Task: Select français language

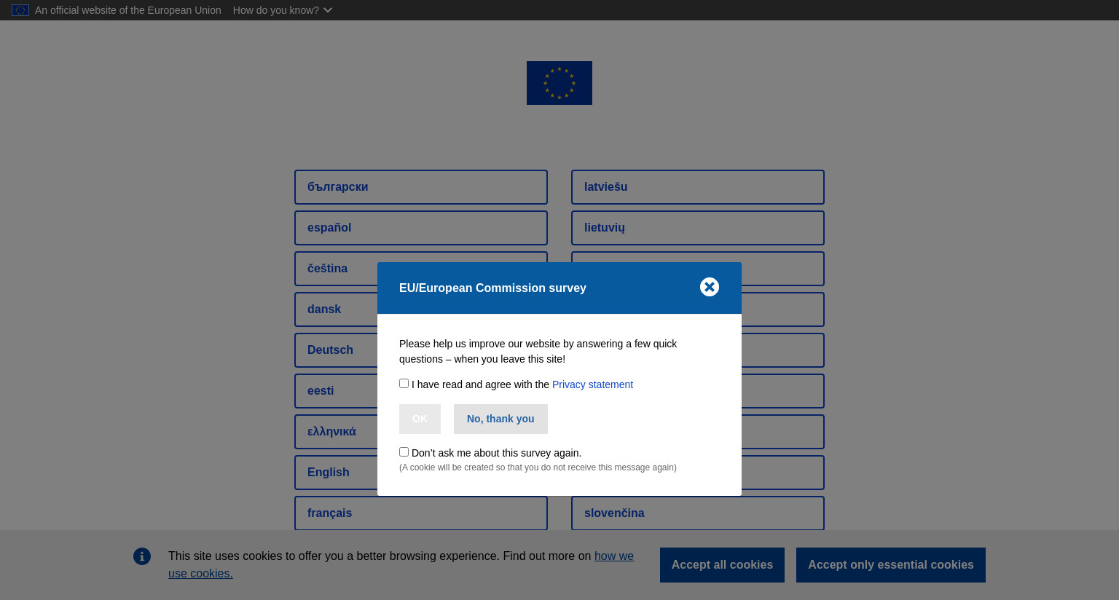Action: pyautogui.click(x=421, y=513)
